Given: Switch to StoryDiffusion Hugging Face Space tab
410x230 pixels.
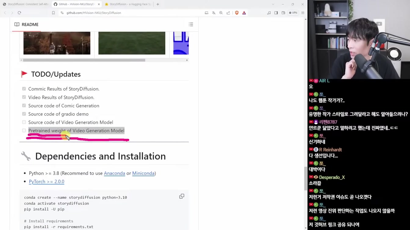Looking at the screenshot, I should (128, 4).
